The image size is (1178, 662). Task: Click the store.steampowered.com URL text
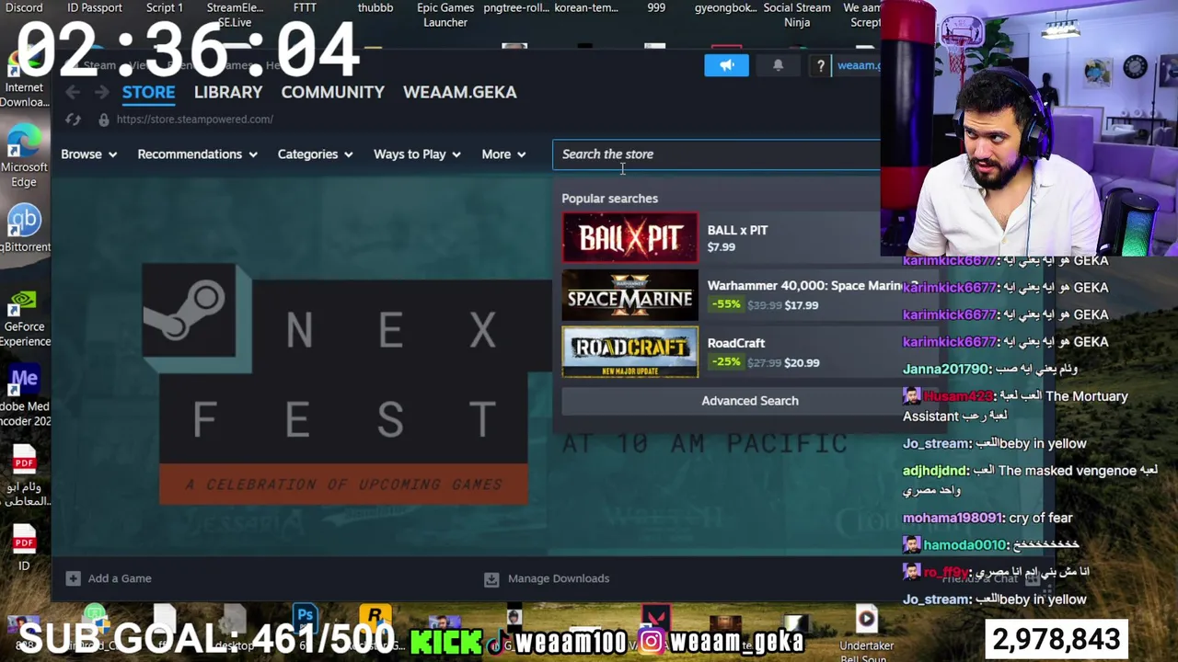pyautogui.click(x=194, y=120)
